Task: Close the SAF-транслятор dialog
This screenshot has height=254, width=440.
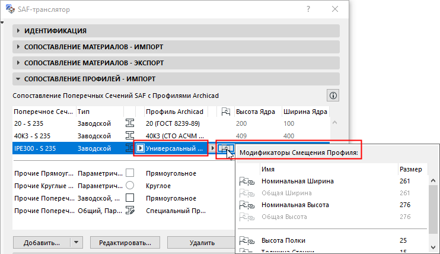Action: tap(335, 9)
